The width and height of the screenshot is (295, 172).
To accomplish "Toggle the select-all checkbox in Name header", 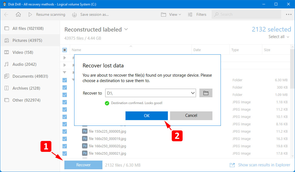I will click(65, 50).
